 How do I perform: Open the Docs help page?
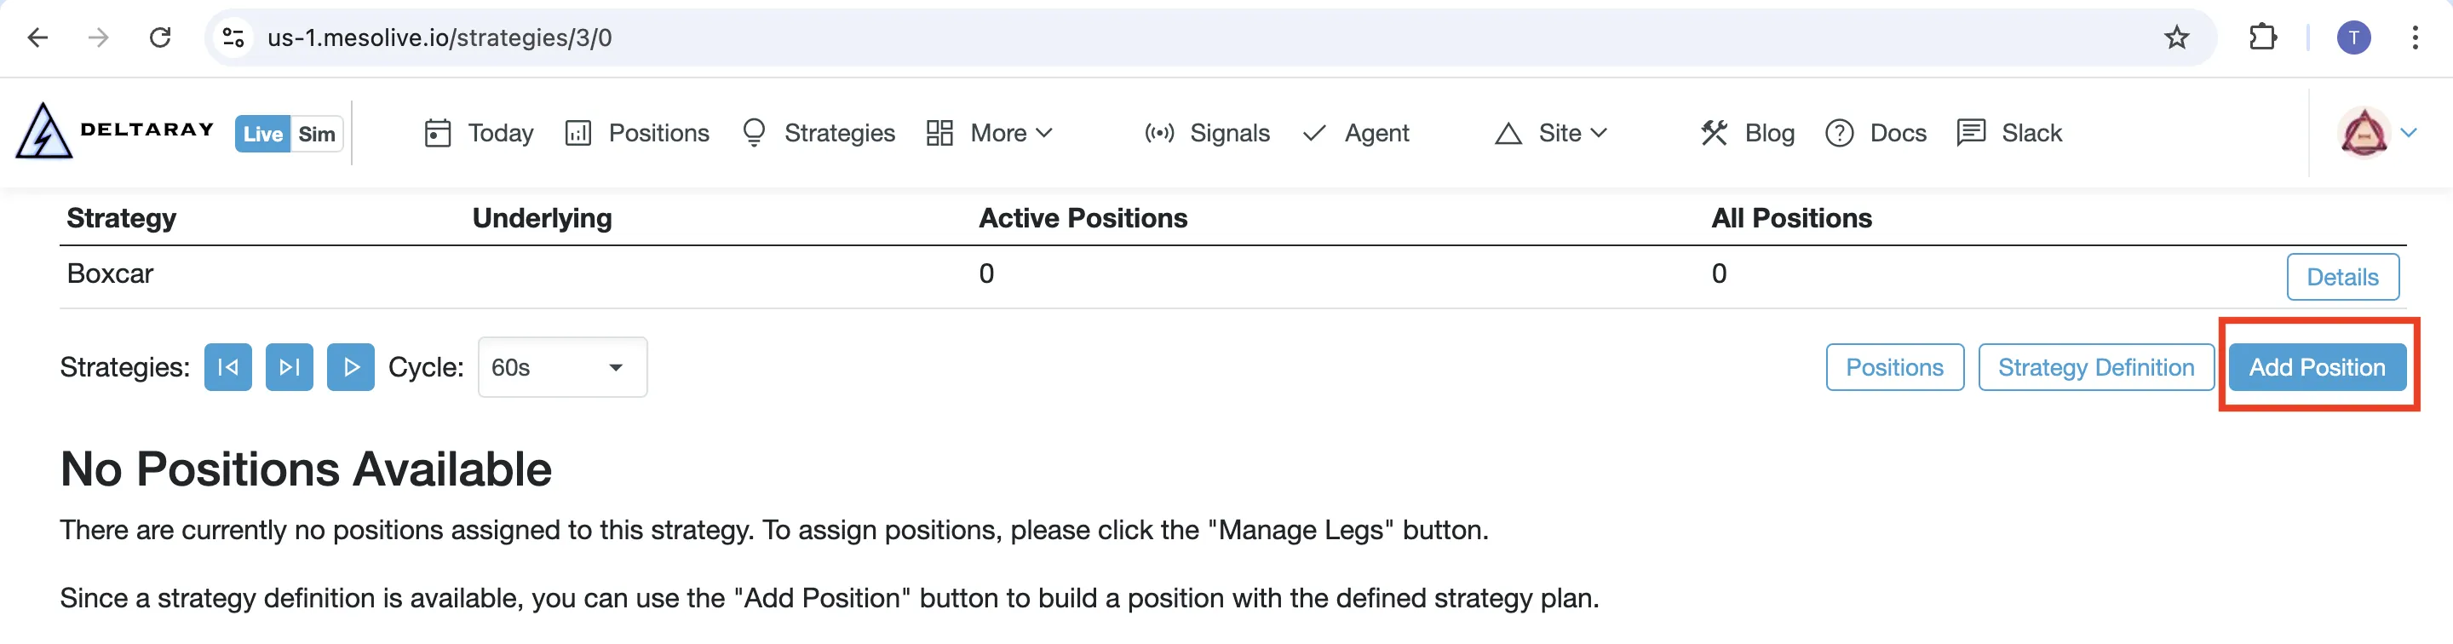1875,134
